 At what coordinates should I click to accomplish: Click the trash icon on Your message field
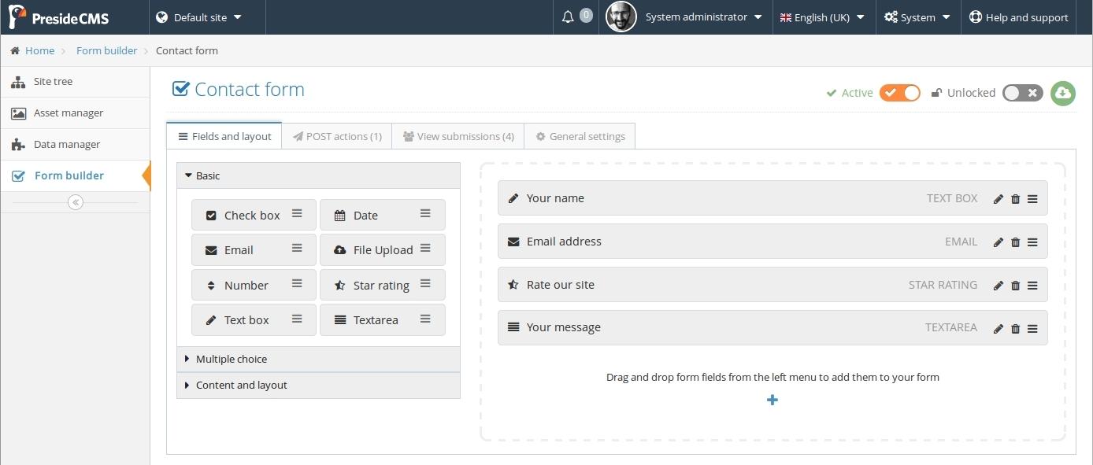coord(1015,329)
